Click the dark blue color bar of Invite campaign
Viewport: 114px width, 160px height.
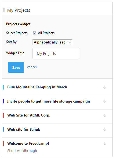[x=4, y=101]
